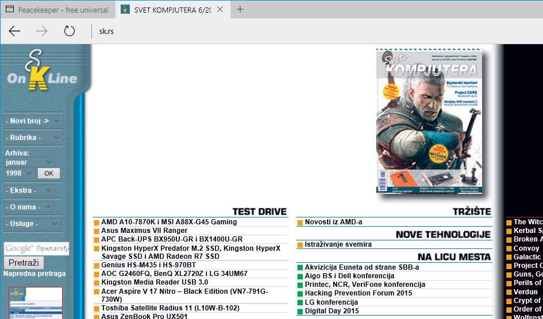Screen dimensions: 543x319
Task: Open Perils of game list entry
Action: click(x=528, y=283)
